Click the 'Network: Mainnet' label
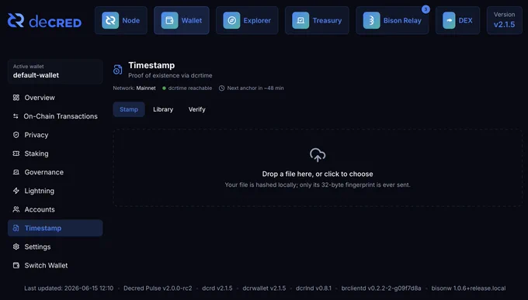Viewport: 528px width, 300px height. pos(134,88)
